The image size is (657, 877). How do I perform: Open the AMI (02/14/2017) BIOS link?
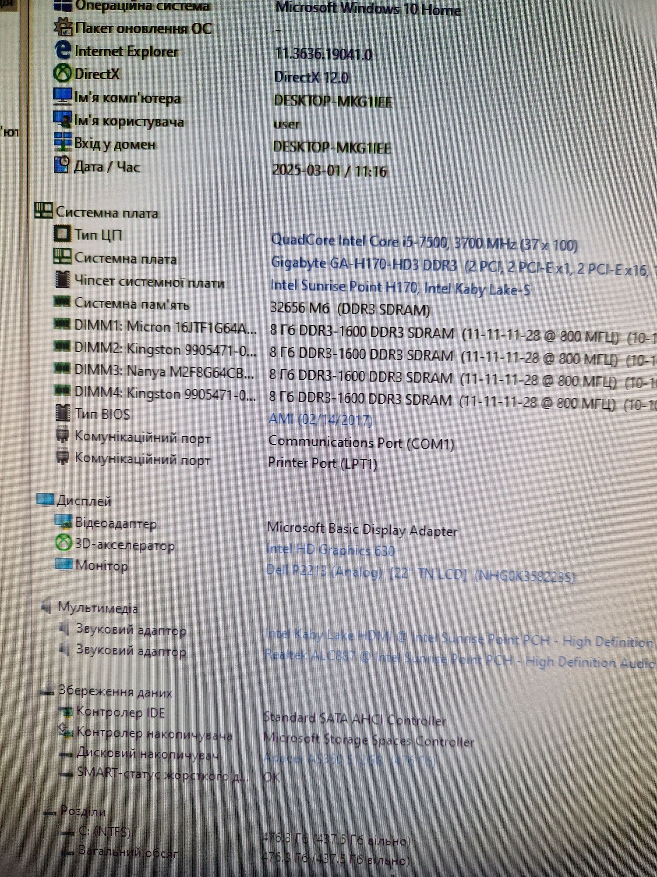click(321, 419)
